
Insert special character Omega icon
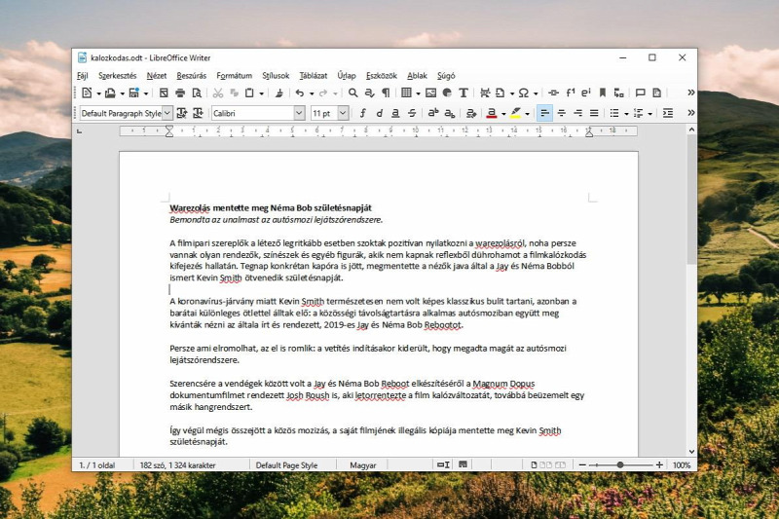click(x=524, y=93)
